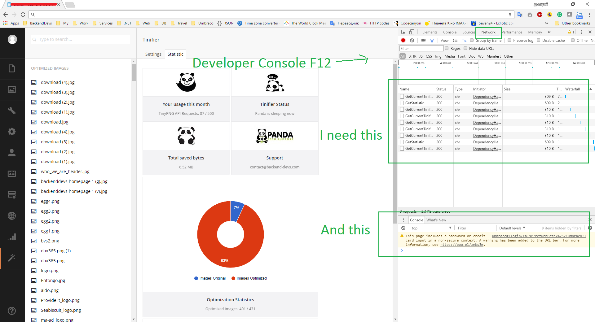Click the AdBlock Plus extension icon

(540, 15)
